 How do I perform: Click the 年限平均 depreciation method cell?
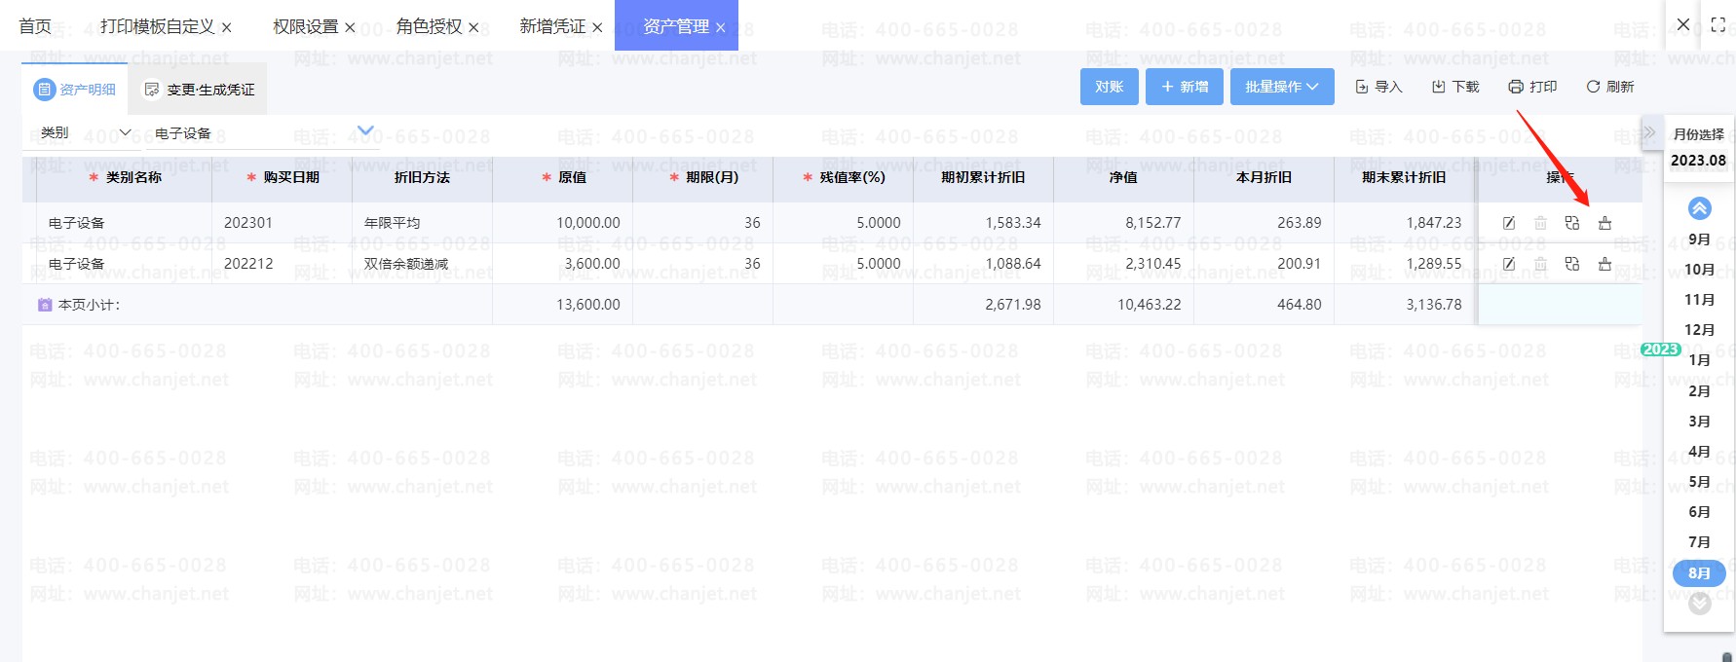pyautogui.click(x=422, y=223)
